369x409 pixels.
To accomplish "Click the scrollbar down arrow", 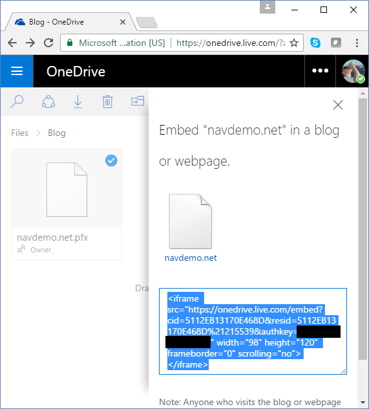I will pos(363,403).
